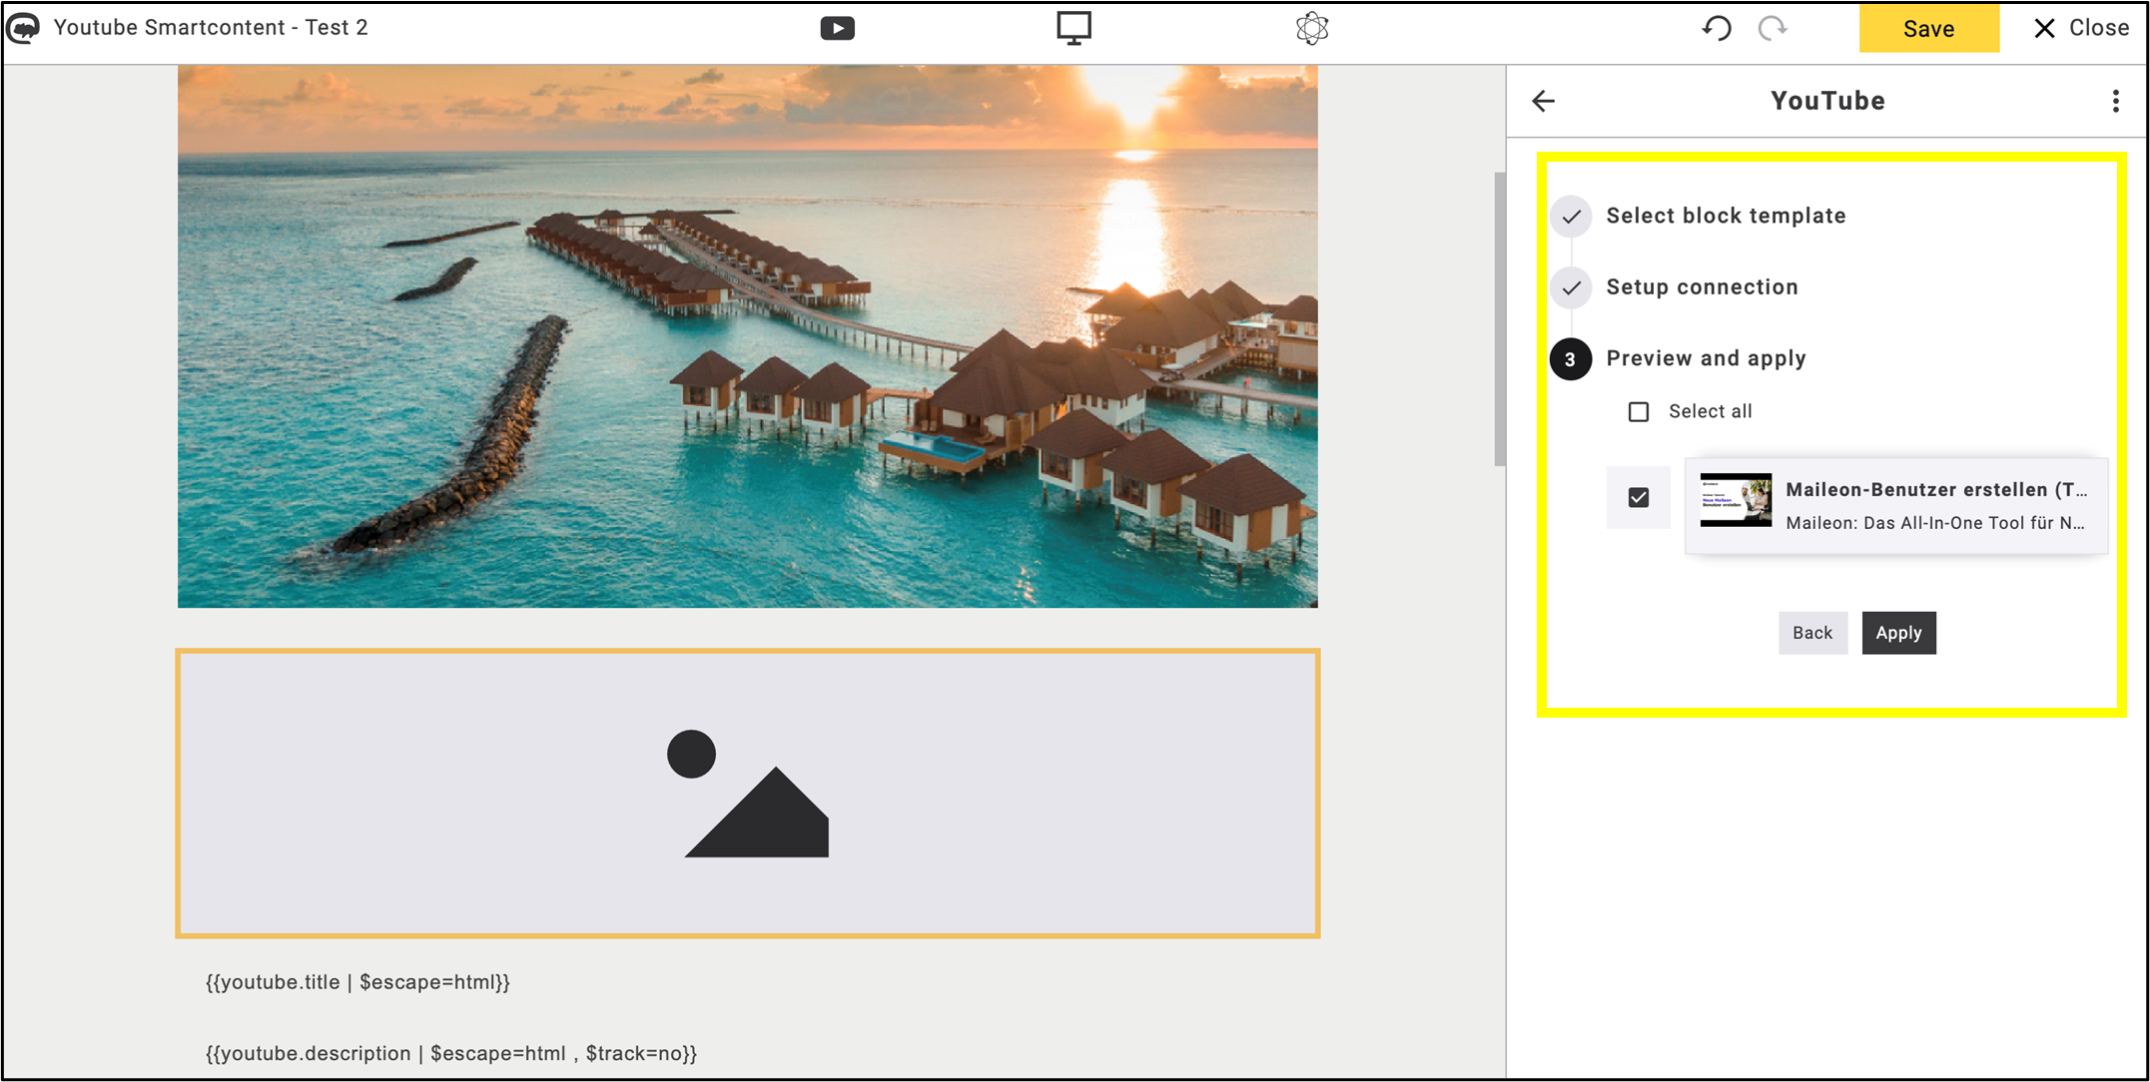Close the editor
The width and height of the screenshot is (2150, 1082).
pyautogui.click(x=2081, y=28)
